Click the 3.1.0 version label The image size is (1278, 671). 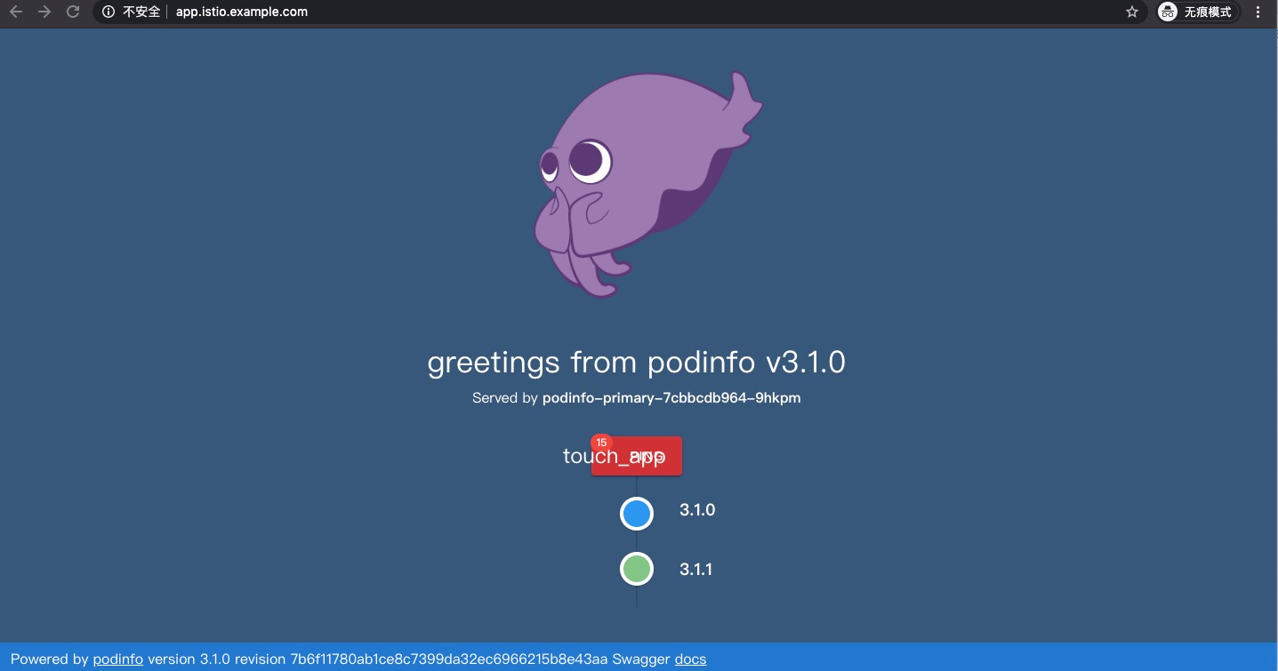click(697, 510)
